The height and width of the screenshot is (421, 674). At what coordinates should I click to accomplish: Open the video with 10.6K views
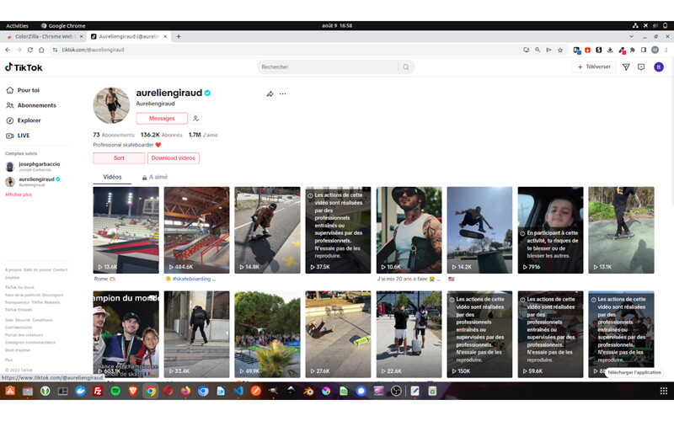[x=409, y=230]
